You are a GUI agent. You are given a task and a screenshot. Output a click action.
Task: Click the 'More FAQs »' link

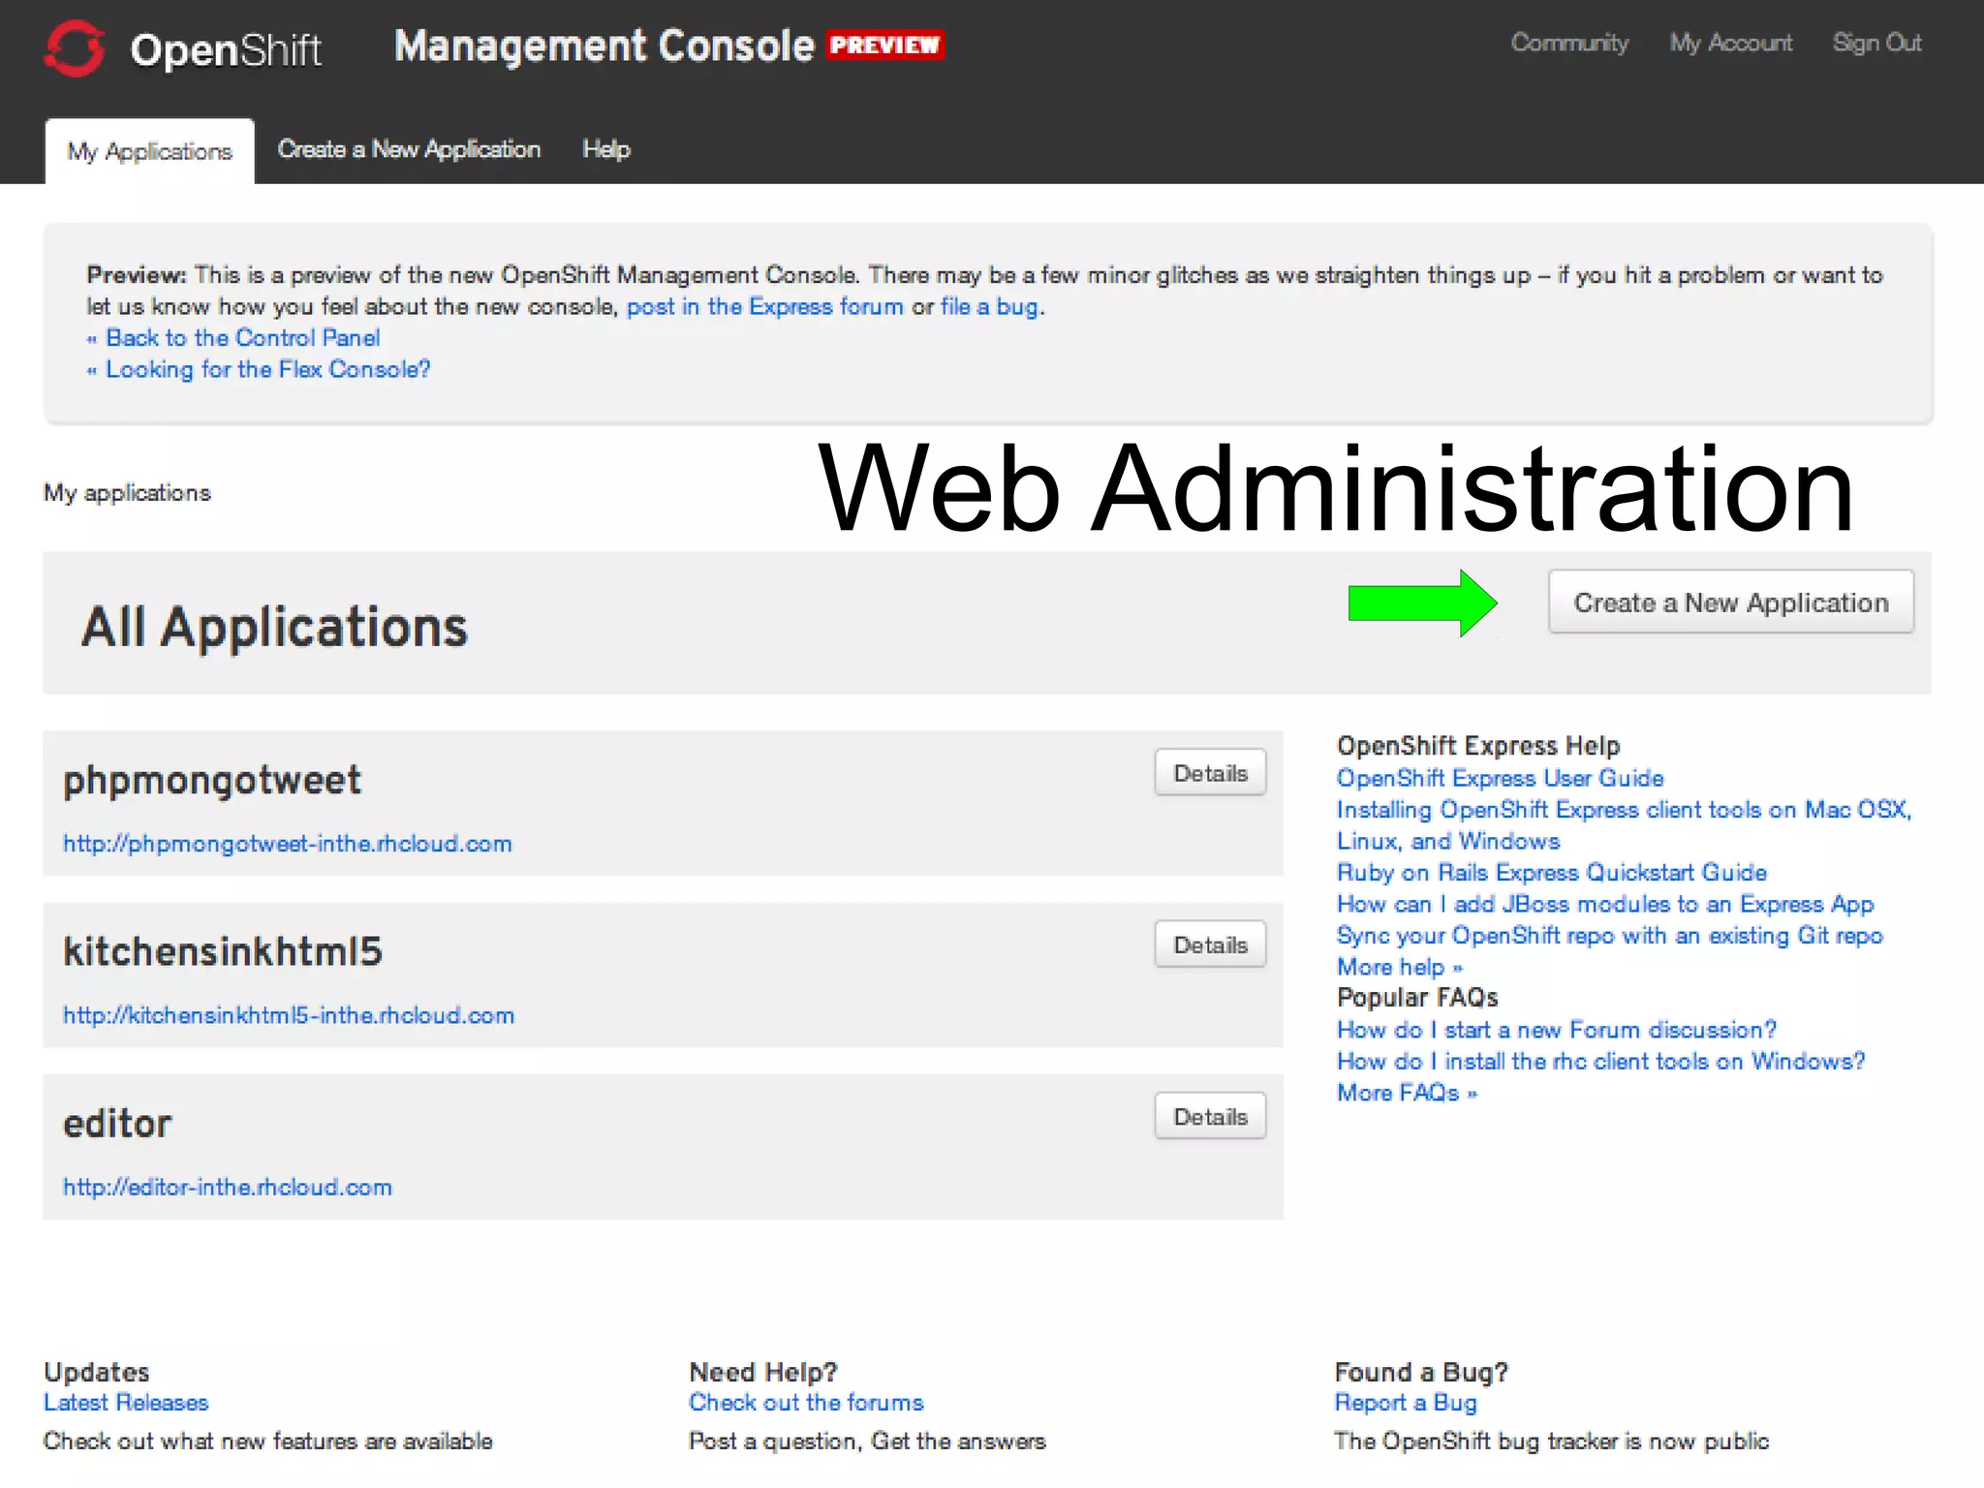pyautogui.click(x=1407, y=1093)
